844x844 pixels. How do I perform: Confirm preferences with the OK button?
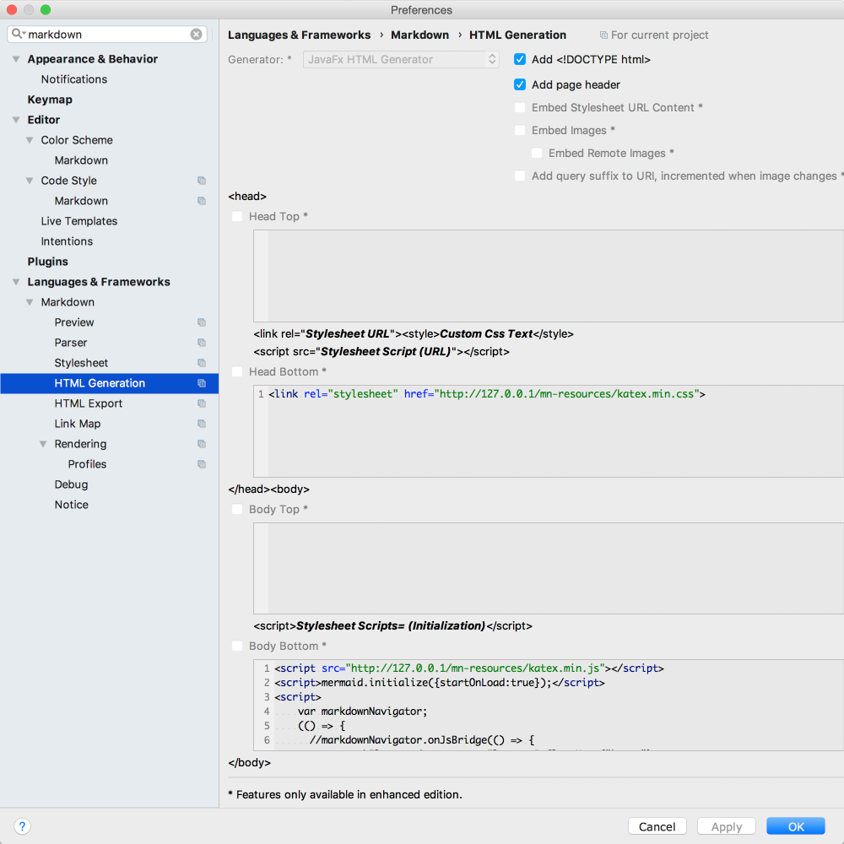point(796,826)
